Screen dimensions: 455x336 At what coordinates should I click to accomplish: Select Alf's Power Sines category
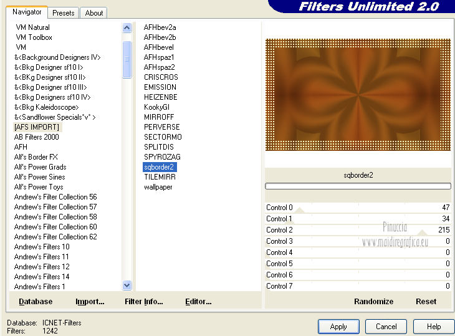pyautogui.click(x=40, y=177)
